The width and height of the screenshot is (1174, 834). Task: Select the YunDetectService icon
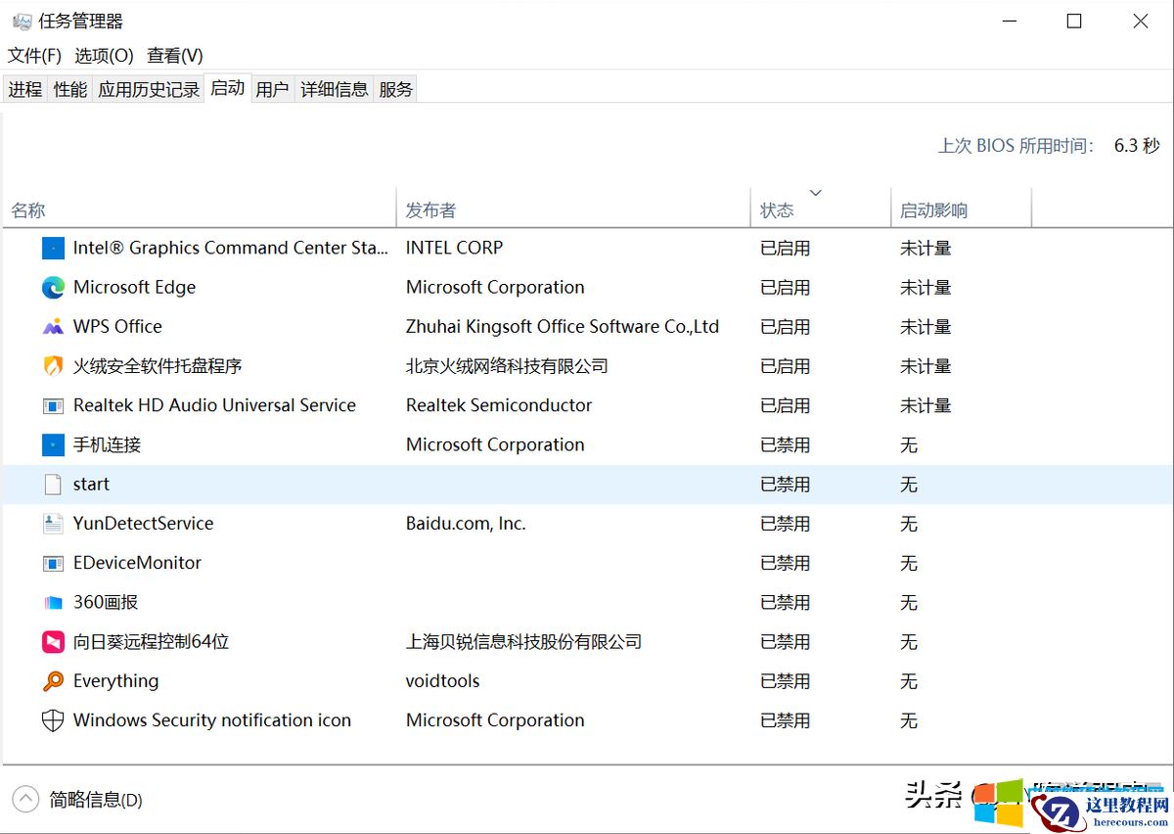tap(53, 523)
